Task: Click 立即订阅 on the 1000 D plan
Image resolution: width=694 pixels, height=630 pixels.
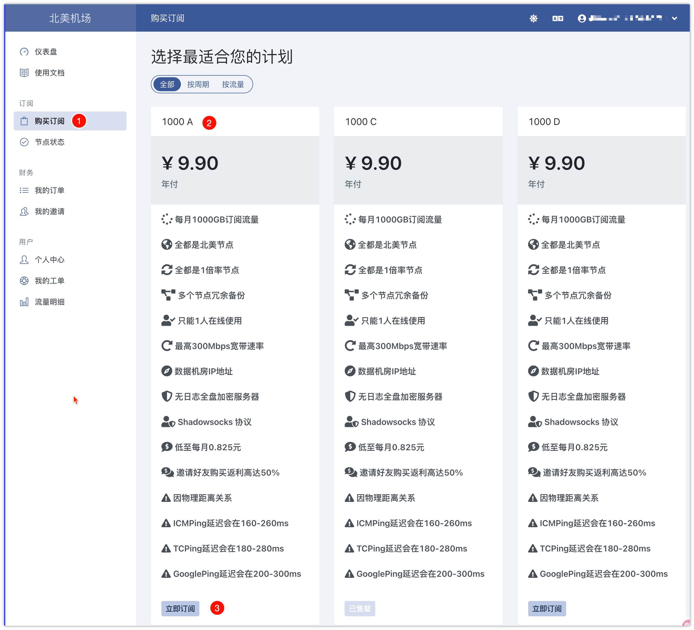Action: tap(547, 609)
